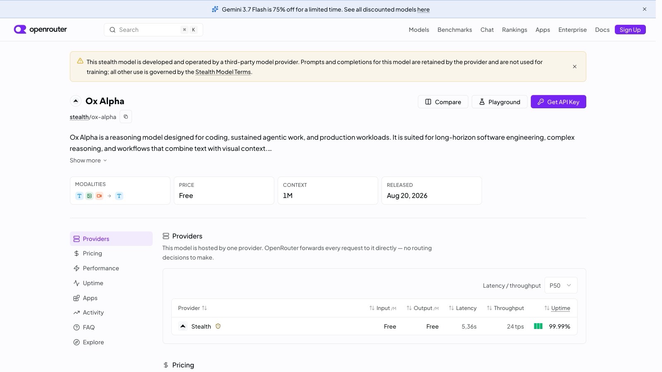Open the discounted models 'here' link

(423, 10)
